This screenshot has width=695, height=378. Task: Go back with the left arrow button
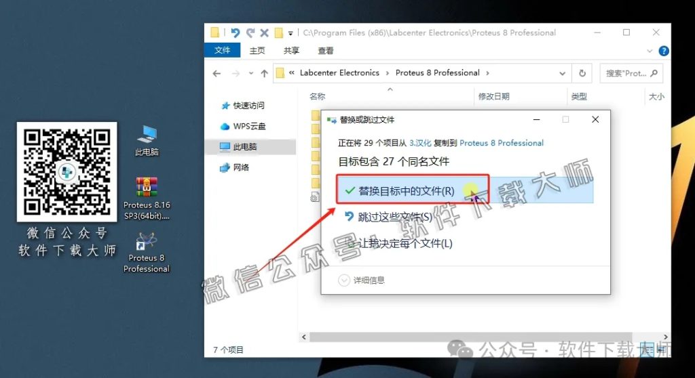click(217, 73)
